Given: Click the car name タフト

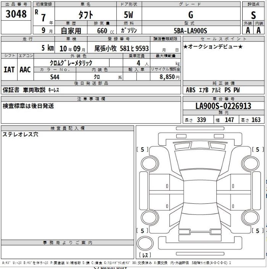Looking at the screenshot, I should coord(85,15).
